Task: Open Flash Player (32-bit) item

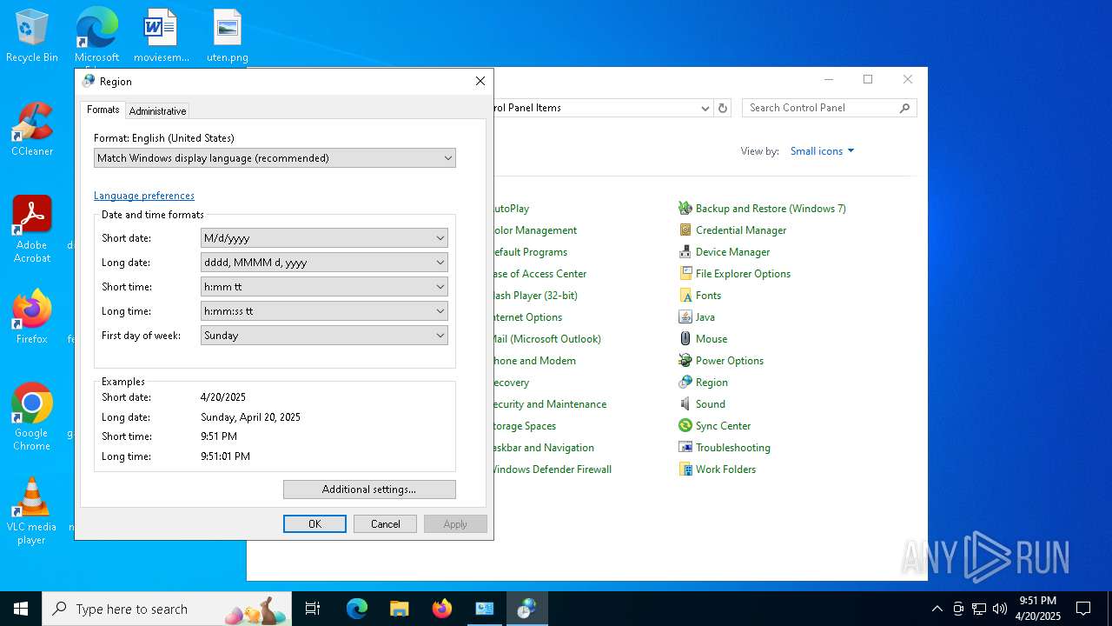Action: [x=534, y=296]
